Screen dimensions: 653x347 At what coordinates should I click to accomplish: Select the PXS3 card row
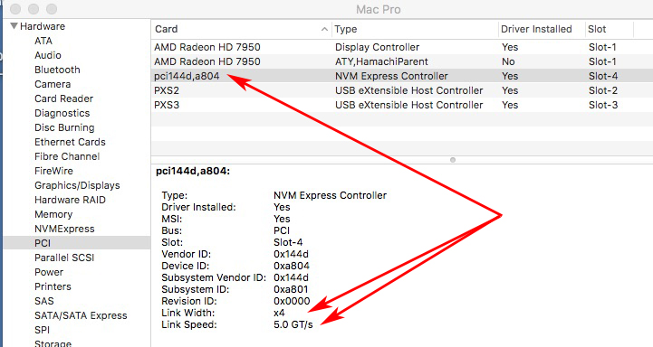click(x=402, y=105)
